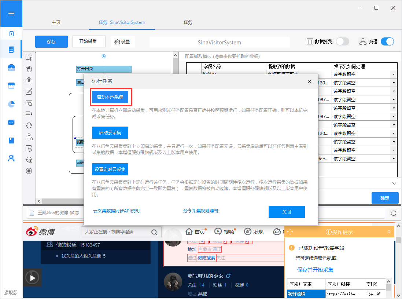Viewport: 402px width, 299px height.
Task: Open the chat message sidebar icon
Action: tap(11, 123)
